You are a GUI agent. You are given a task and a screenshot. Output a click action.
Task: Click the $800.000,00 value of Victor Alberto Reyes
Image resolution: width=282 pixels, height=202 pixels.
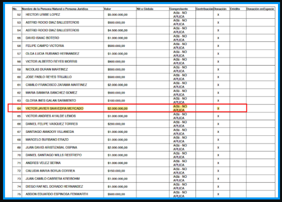(116, 62)
